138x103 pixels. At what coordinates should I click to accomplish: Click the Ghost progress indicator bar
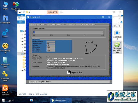68,32
